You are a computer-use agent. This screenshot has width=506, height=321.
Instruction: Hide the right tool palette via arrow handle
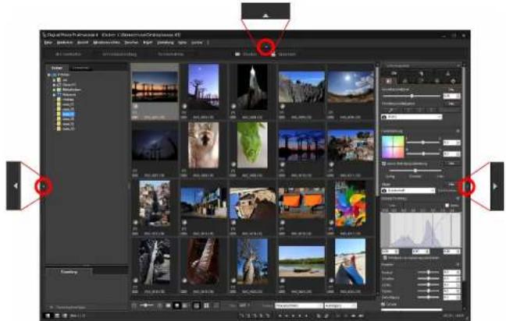point(465,186)
